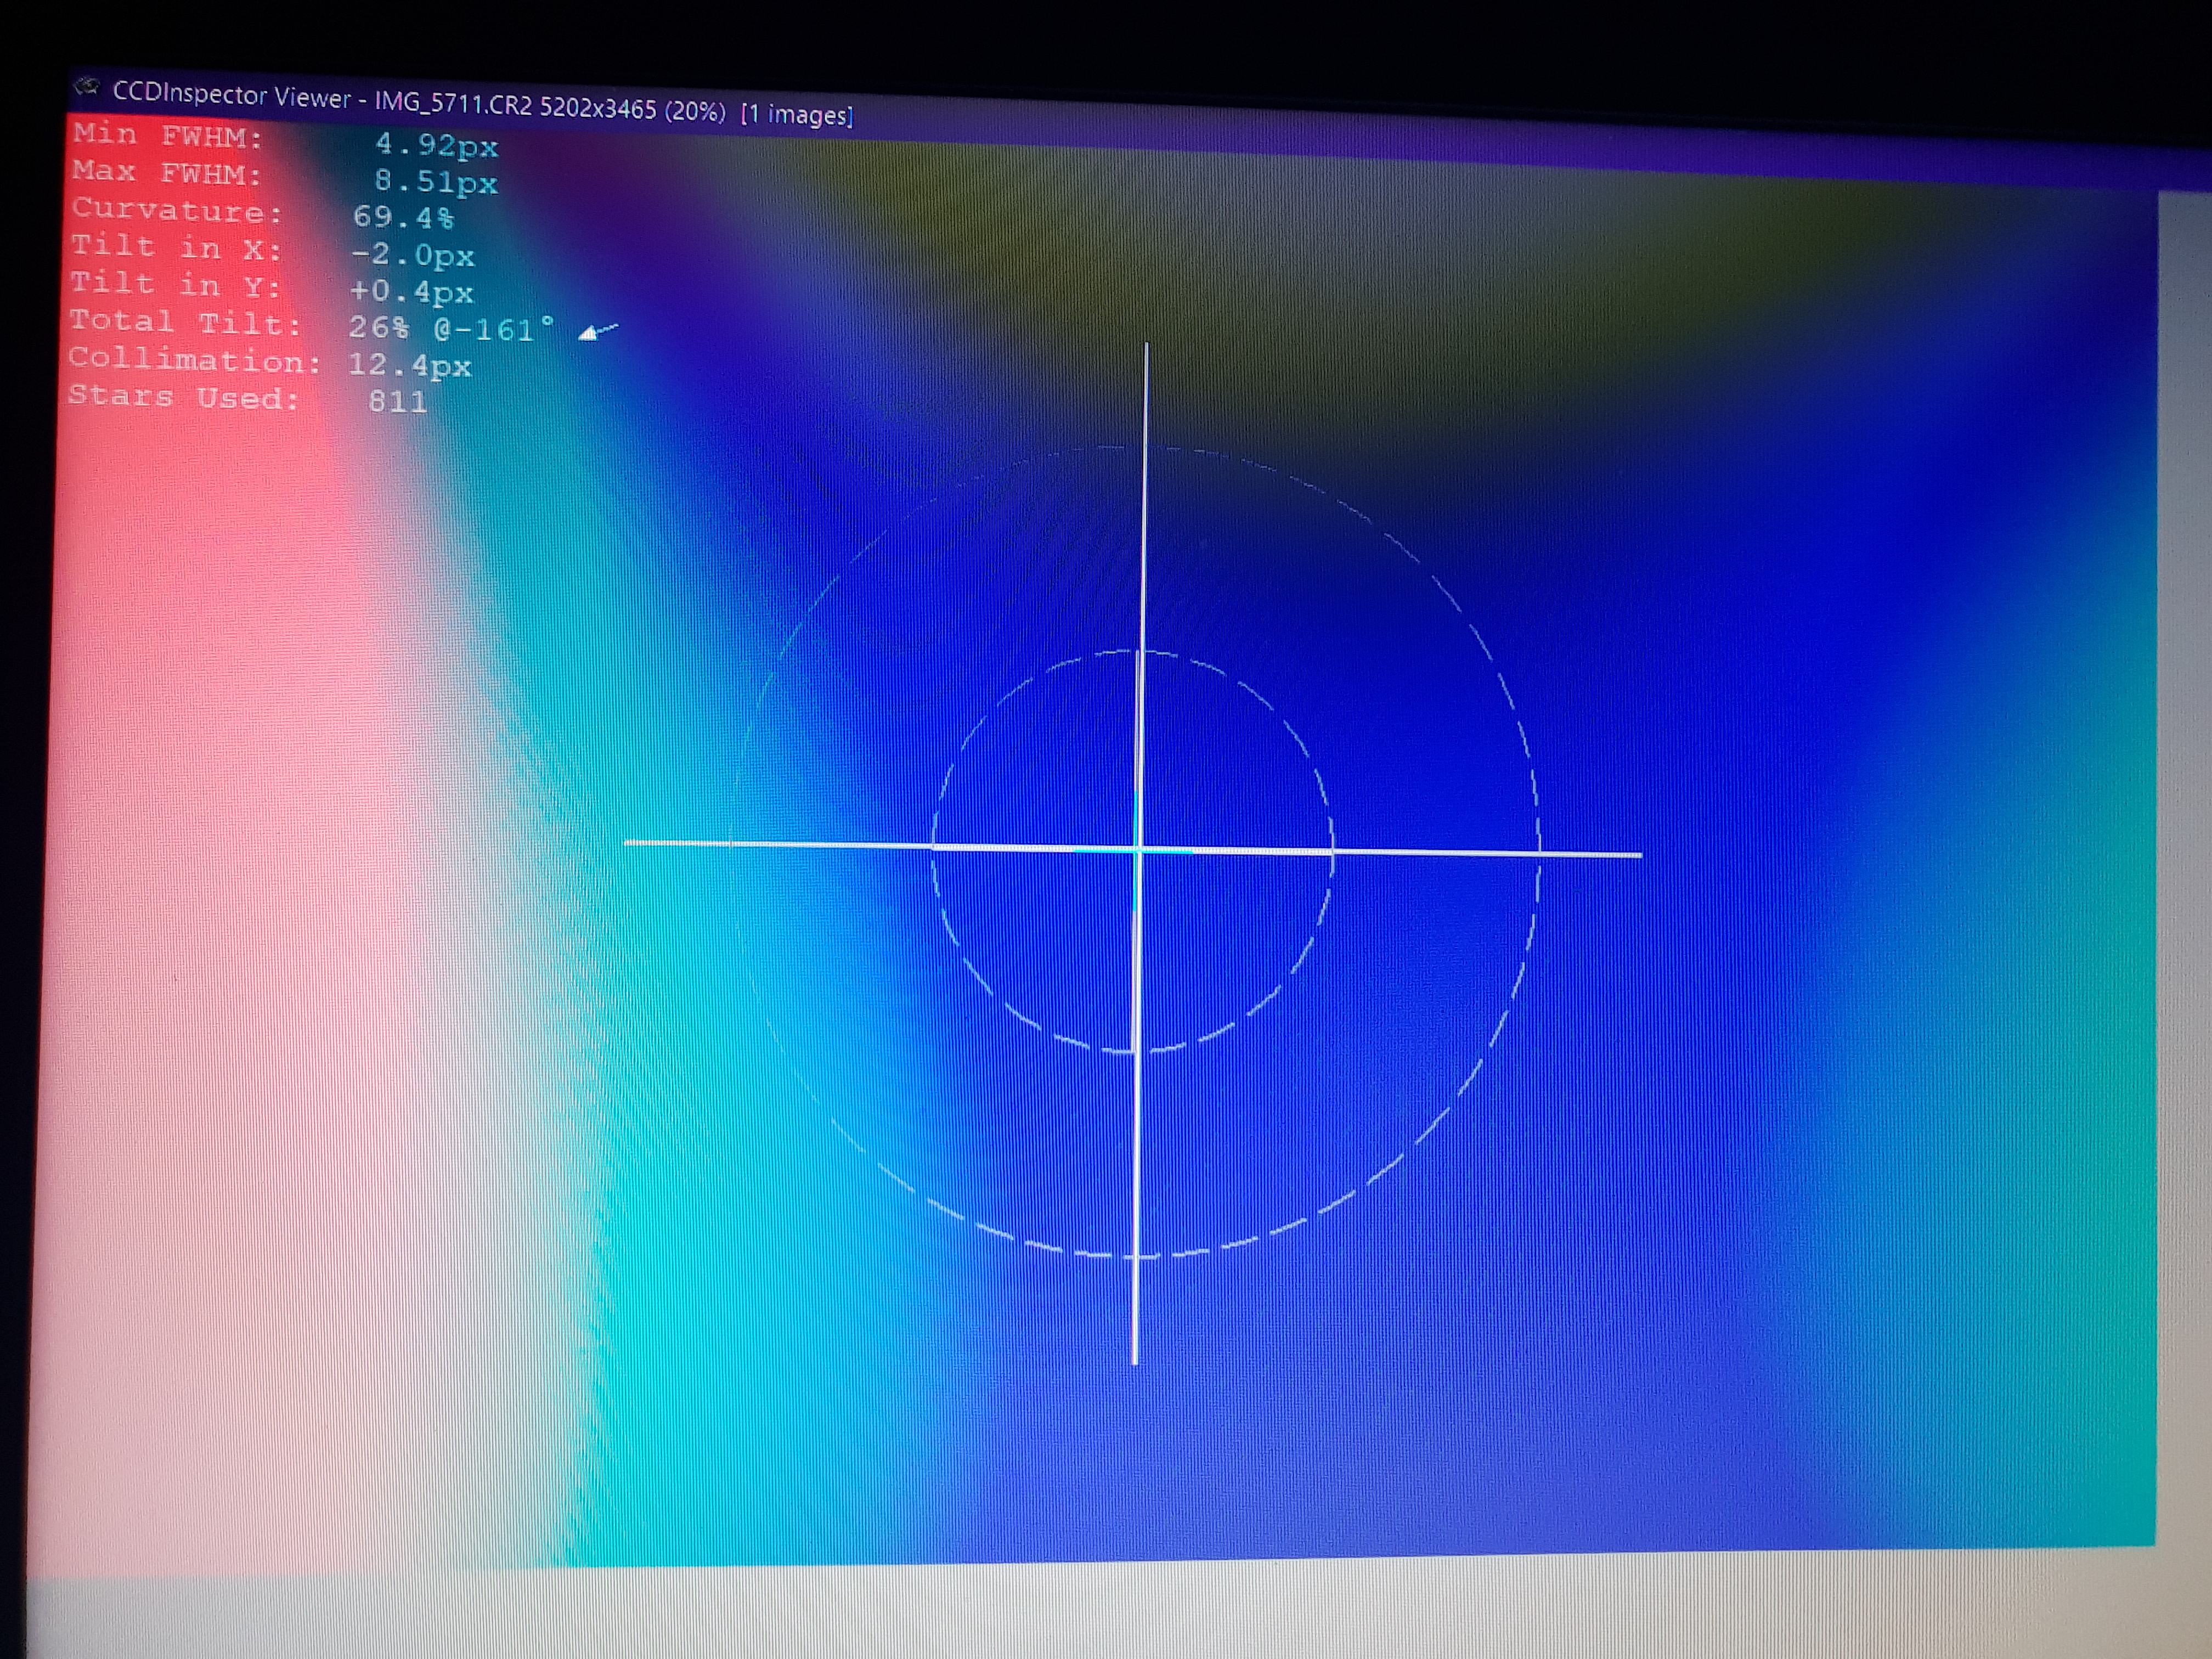Click the top end of vertical crosshair line
This screenshot has width=2212, height=1659.
(x=1146, y=346)
